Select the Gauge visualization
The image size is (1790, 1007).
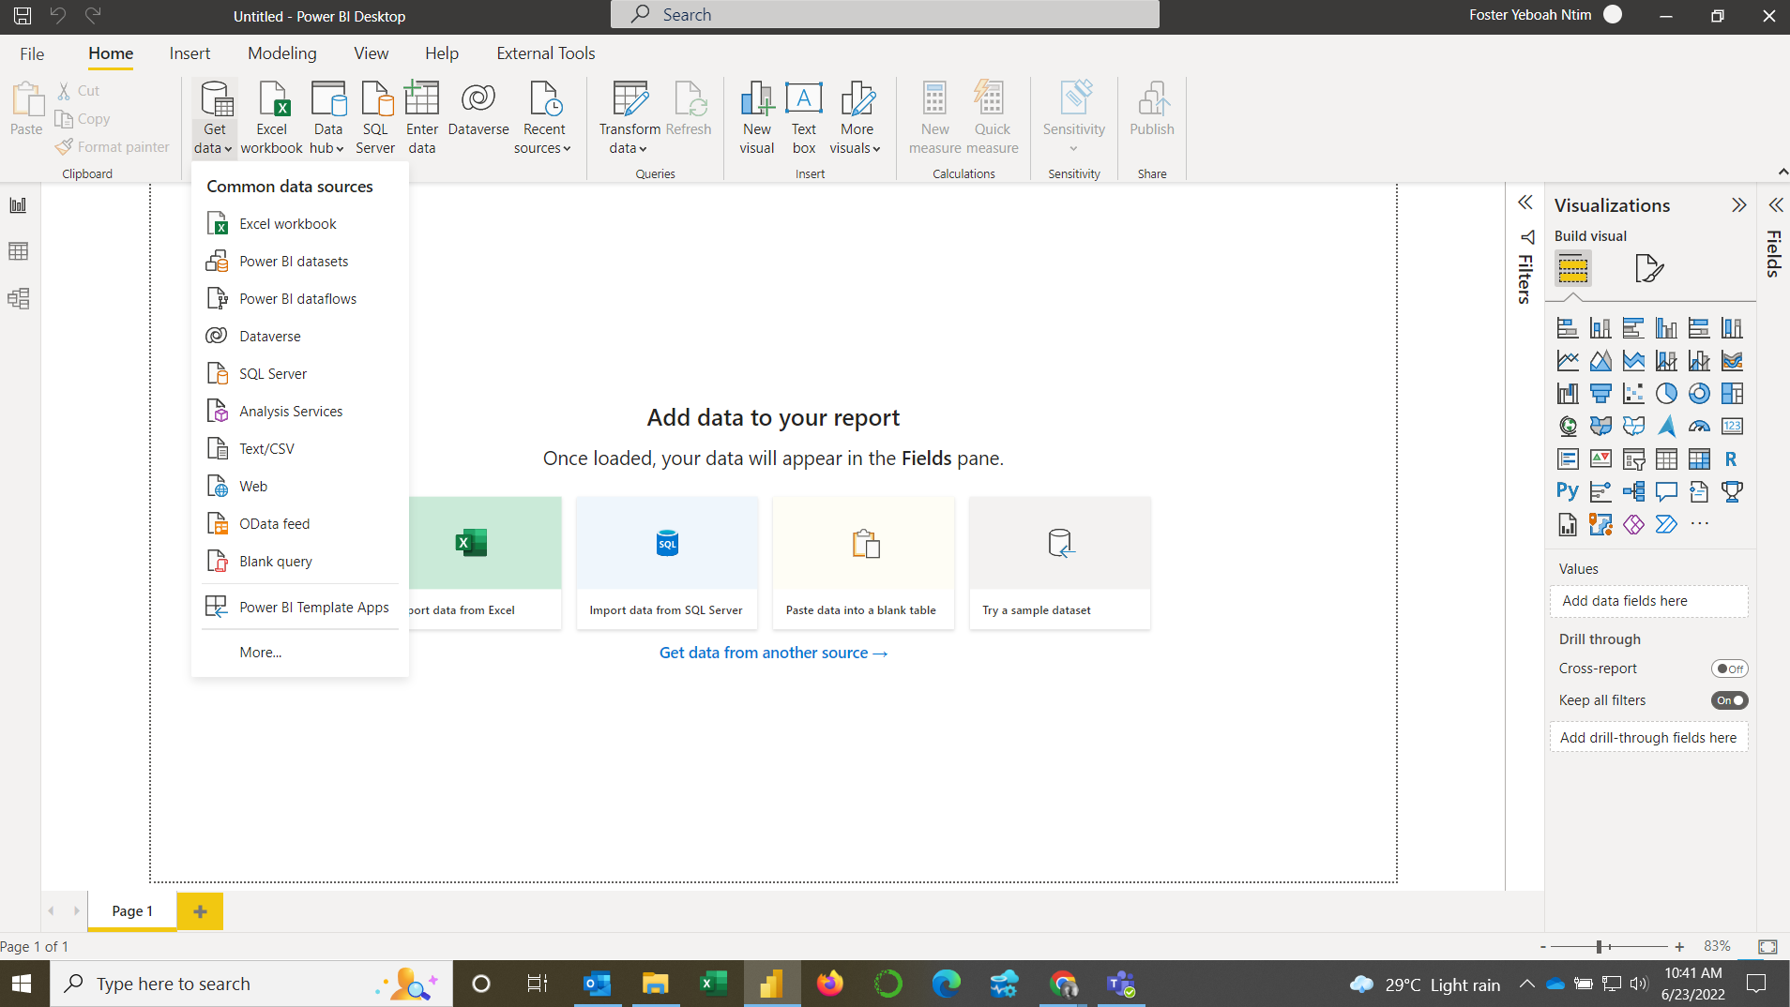click(x=1700, y=425)
